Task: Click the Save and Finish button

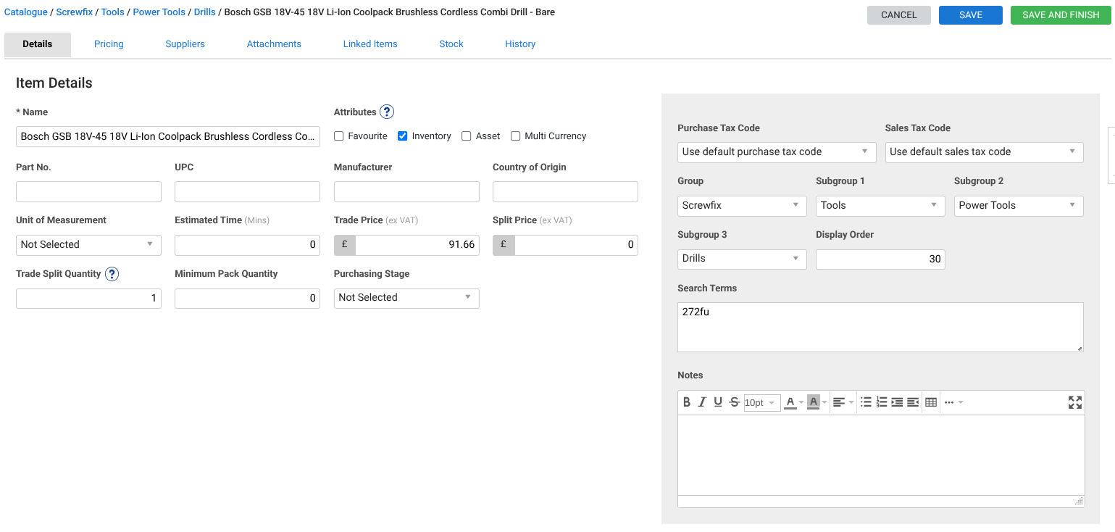Action: point(1060,15)
